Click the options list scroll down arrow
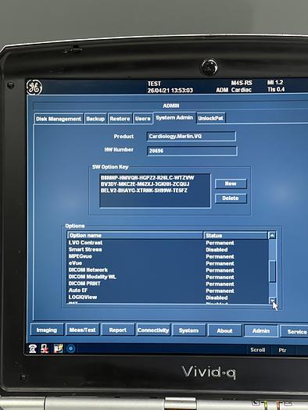This screenshot has width=308, height=410. click(272, 301)
